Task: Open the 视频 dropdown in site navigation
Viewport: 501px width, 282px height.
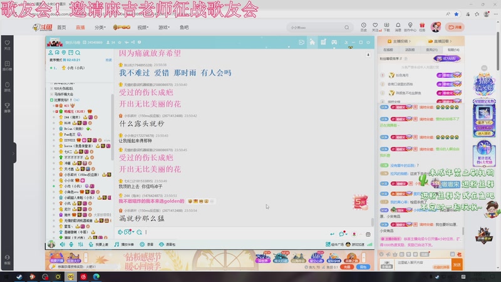Action: click(x=143, y=28)
